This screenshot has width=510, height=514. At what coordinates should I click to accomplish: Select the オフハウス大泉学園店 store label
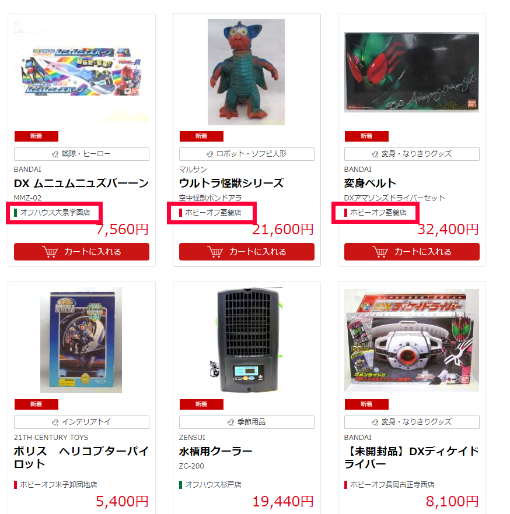pyautogui.click(x=55, y=212)
